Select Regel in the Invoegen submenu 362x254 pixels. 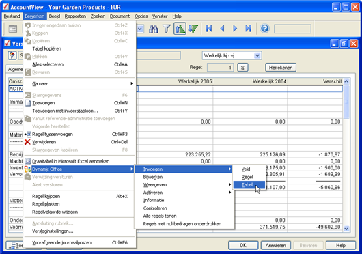[249, 177]
